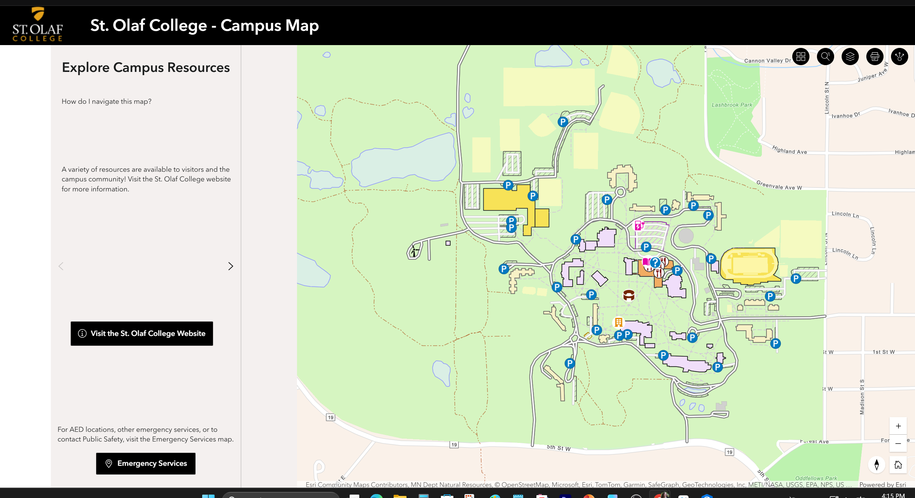Click the St. Olaf College logo
This screenshot has height=498, width=915.
click(38, 24)
